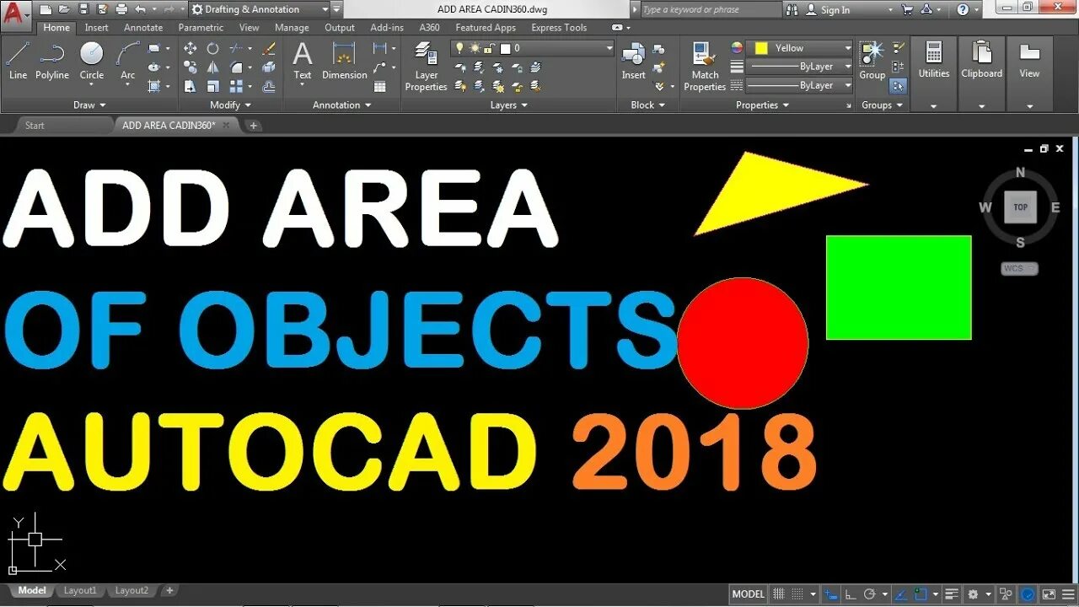Expand the Modify panel
1079x607 pixels.
click(x=231, y=105)
